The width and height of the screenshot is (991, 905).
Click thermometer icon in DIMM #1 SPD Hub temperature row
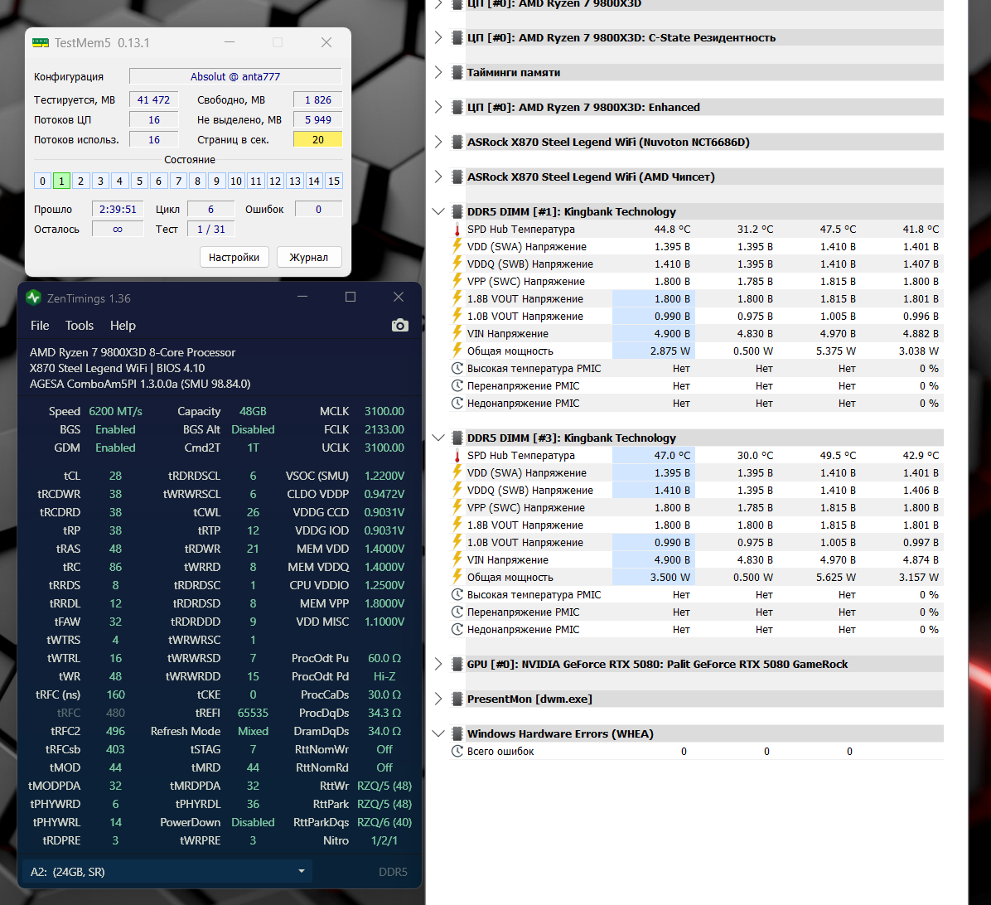[457, 230]
